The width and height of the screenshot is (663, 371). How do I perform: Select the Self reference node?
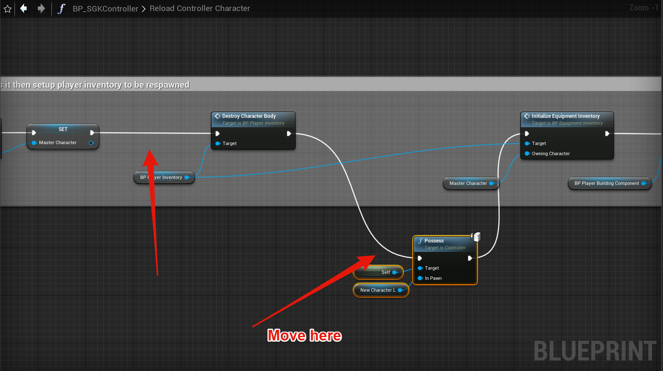click(x=378, y=273)
